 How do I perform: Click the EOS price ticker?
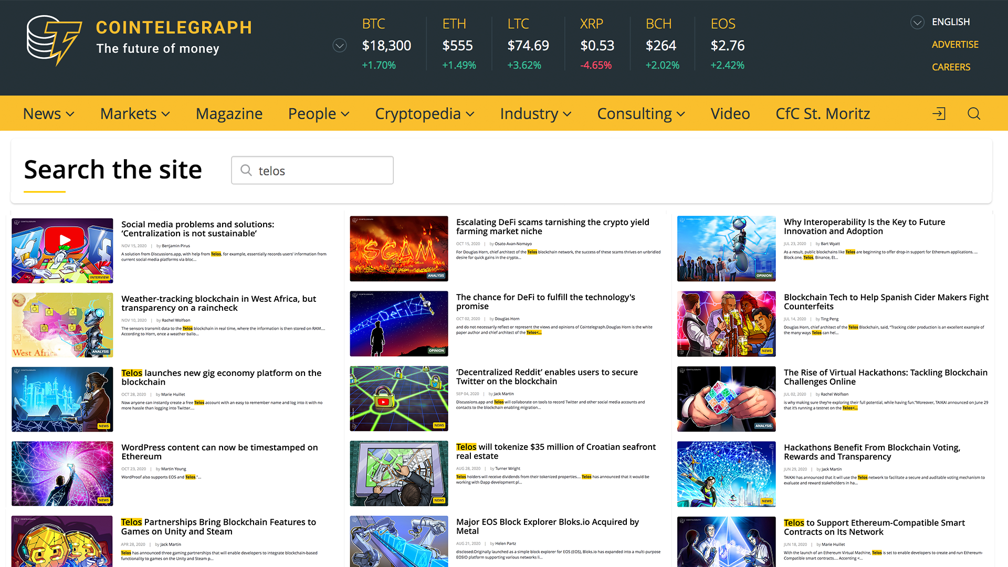point(727,45)
